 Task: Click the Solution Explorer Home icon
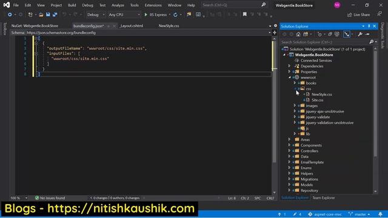click(298, 35)
